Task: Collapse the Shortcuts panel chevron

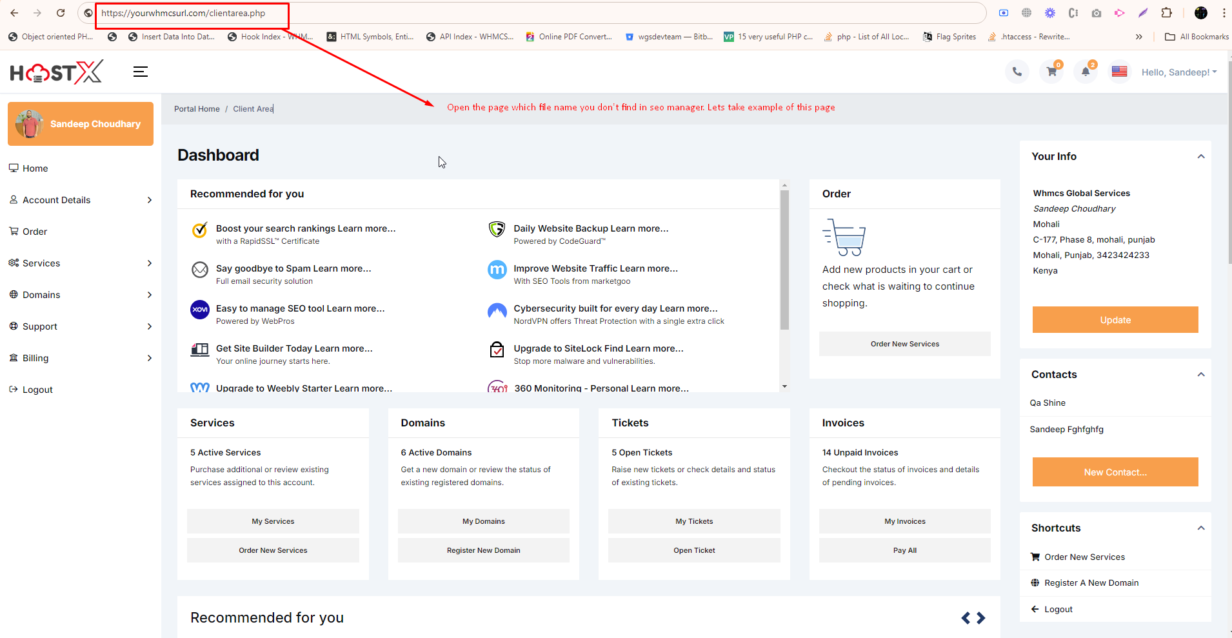Action: (1201, 528)
